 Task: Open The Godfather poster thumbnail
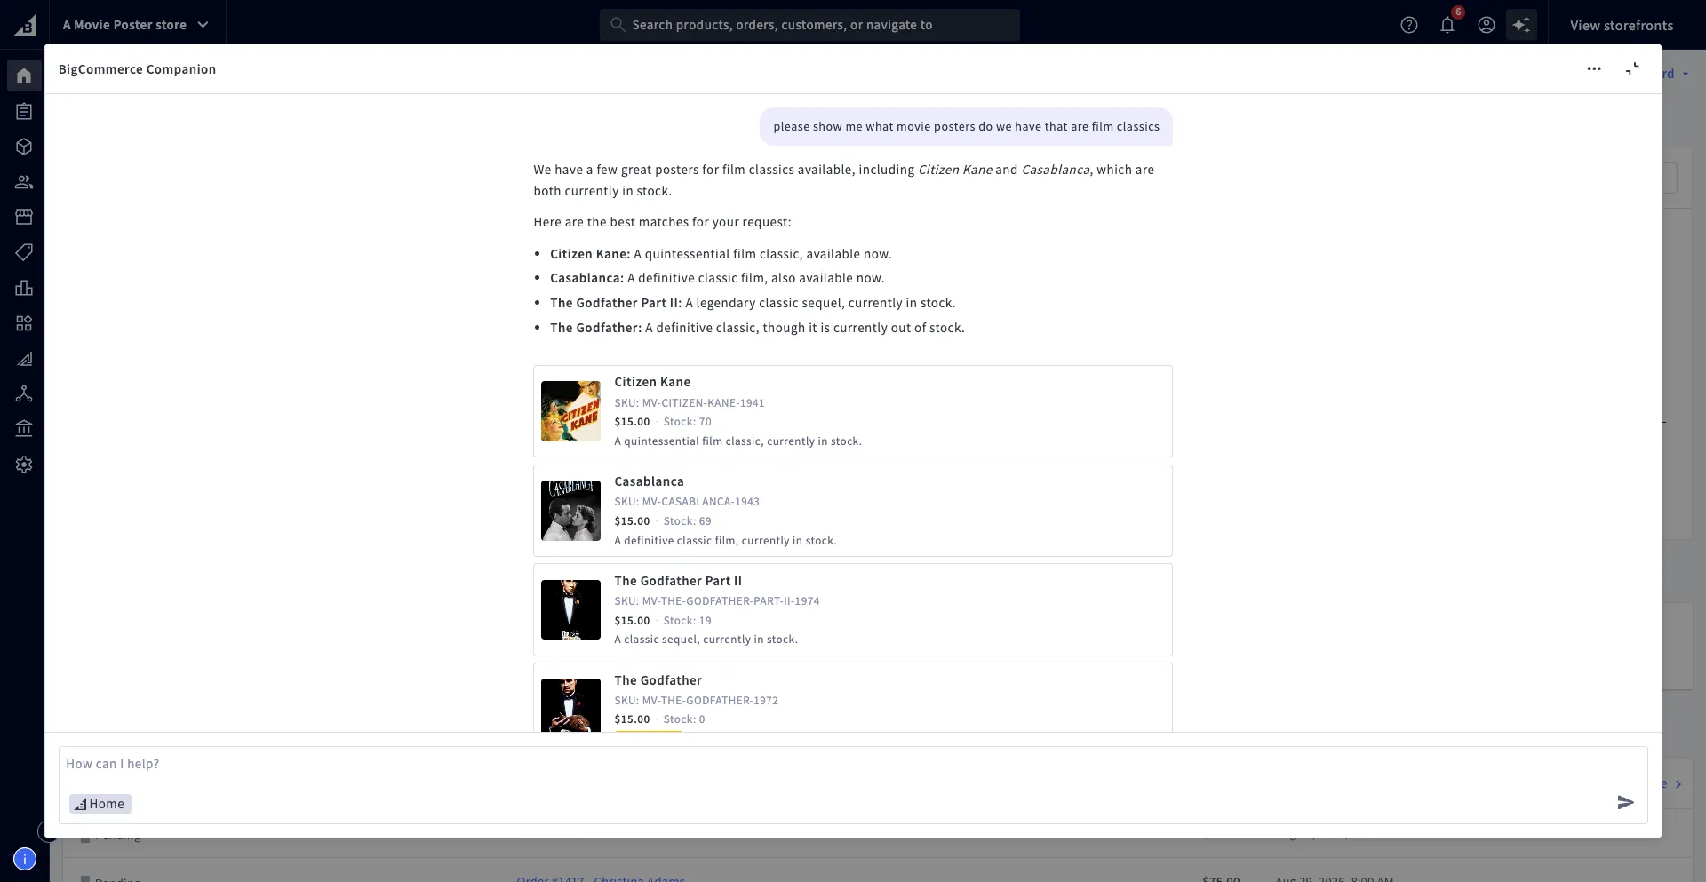(570, 705)
